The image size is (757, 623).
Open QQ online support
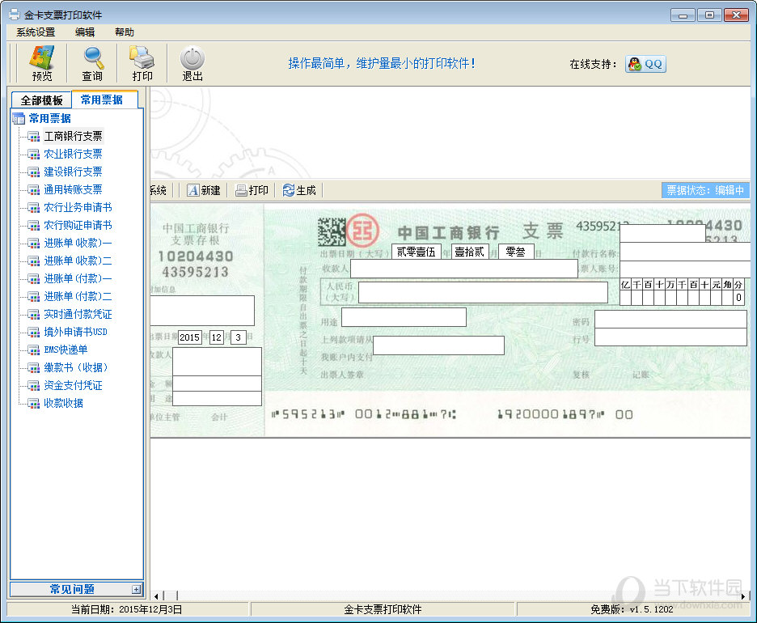point(645,64)
